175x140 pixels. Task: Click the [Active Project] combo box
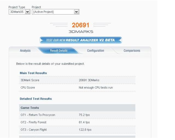[56, 12]
